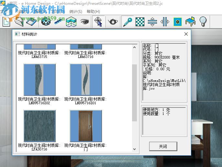
Task: Select the eyedropper material picker tool
Action: [128, 22]
